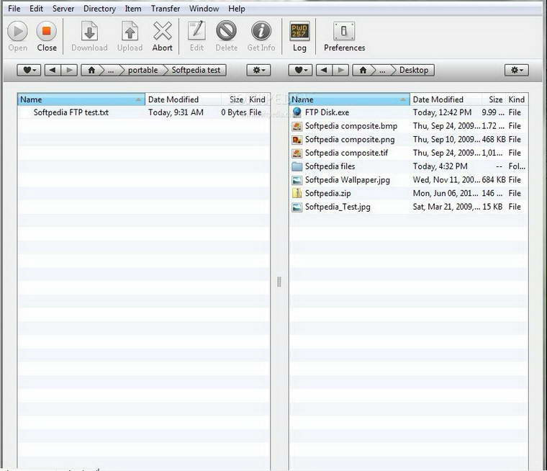Click the Softpedia composite.tif file icon
The height and width of the screenshot is (471, 547).
point(297,153)
